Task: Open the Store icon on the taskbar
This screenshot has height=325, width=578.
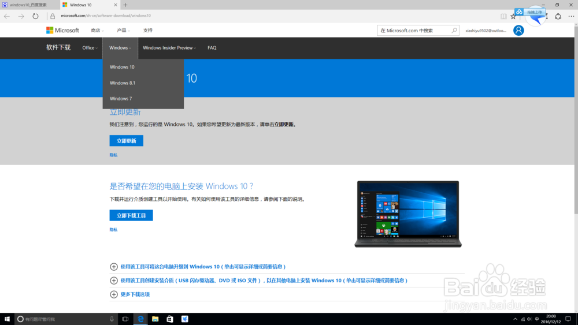Action: tap(169, 319)
